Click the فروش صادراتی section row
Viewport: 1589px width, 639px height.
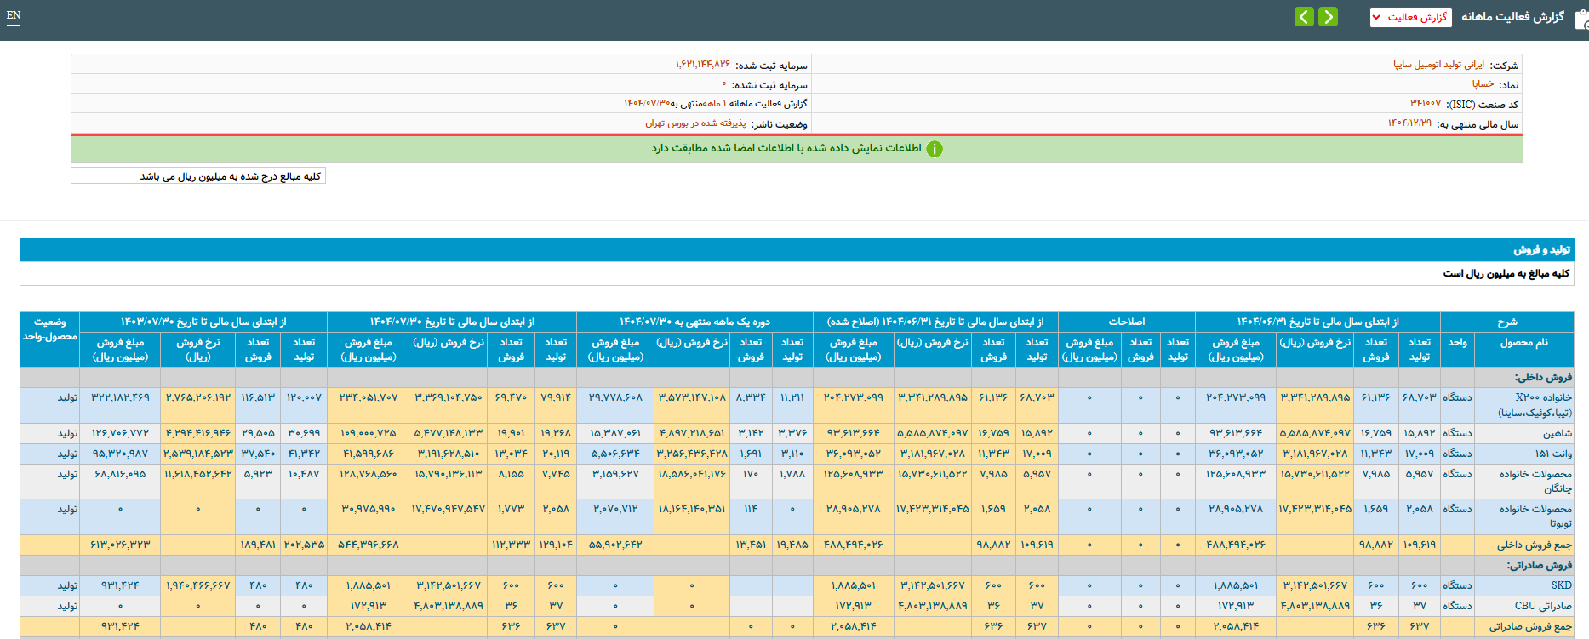point(1539,565)
